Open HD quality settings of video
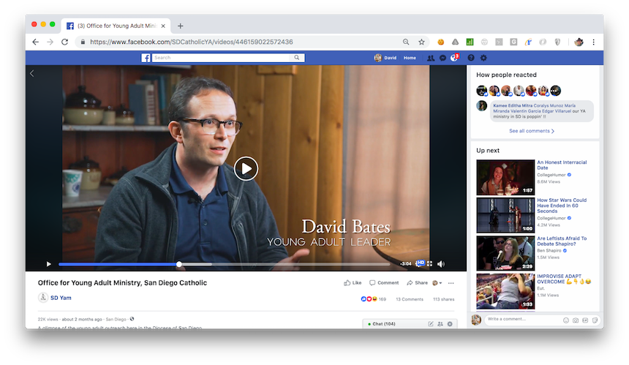This screenshot has height=365, width=629. [x=420, y=263]
